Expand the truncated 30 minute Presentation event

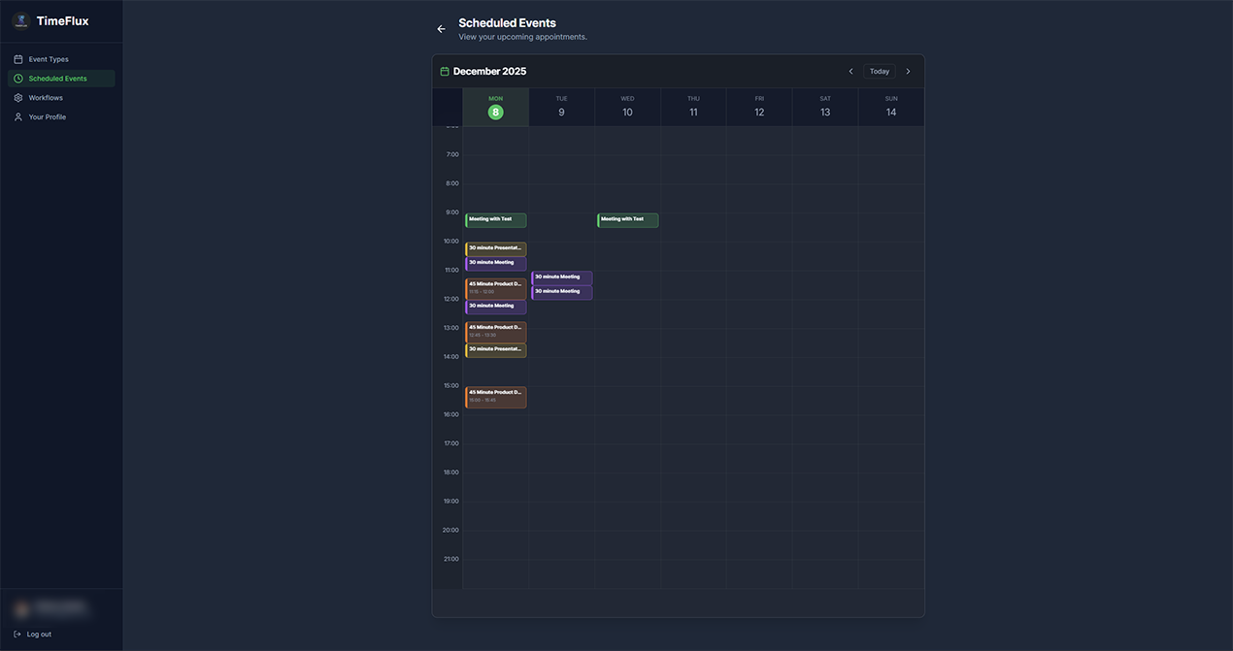pos(496,247)
